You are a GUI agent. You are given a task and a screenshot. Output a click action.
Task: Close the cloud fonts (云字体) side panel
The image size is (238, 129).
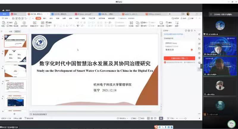point(195,30)
